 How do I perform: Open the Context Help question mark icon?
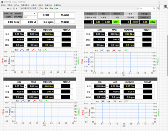point(158,8)
